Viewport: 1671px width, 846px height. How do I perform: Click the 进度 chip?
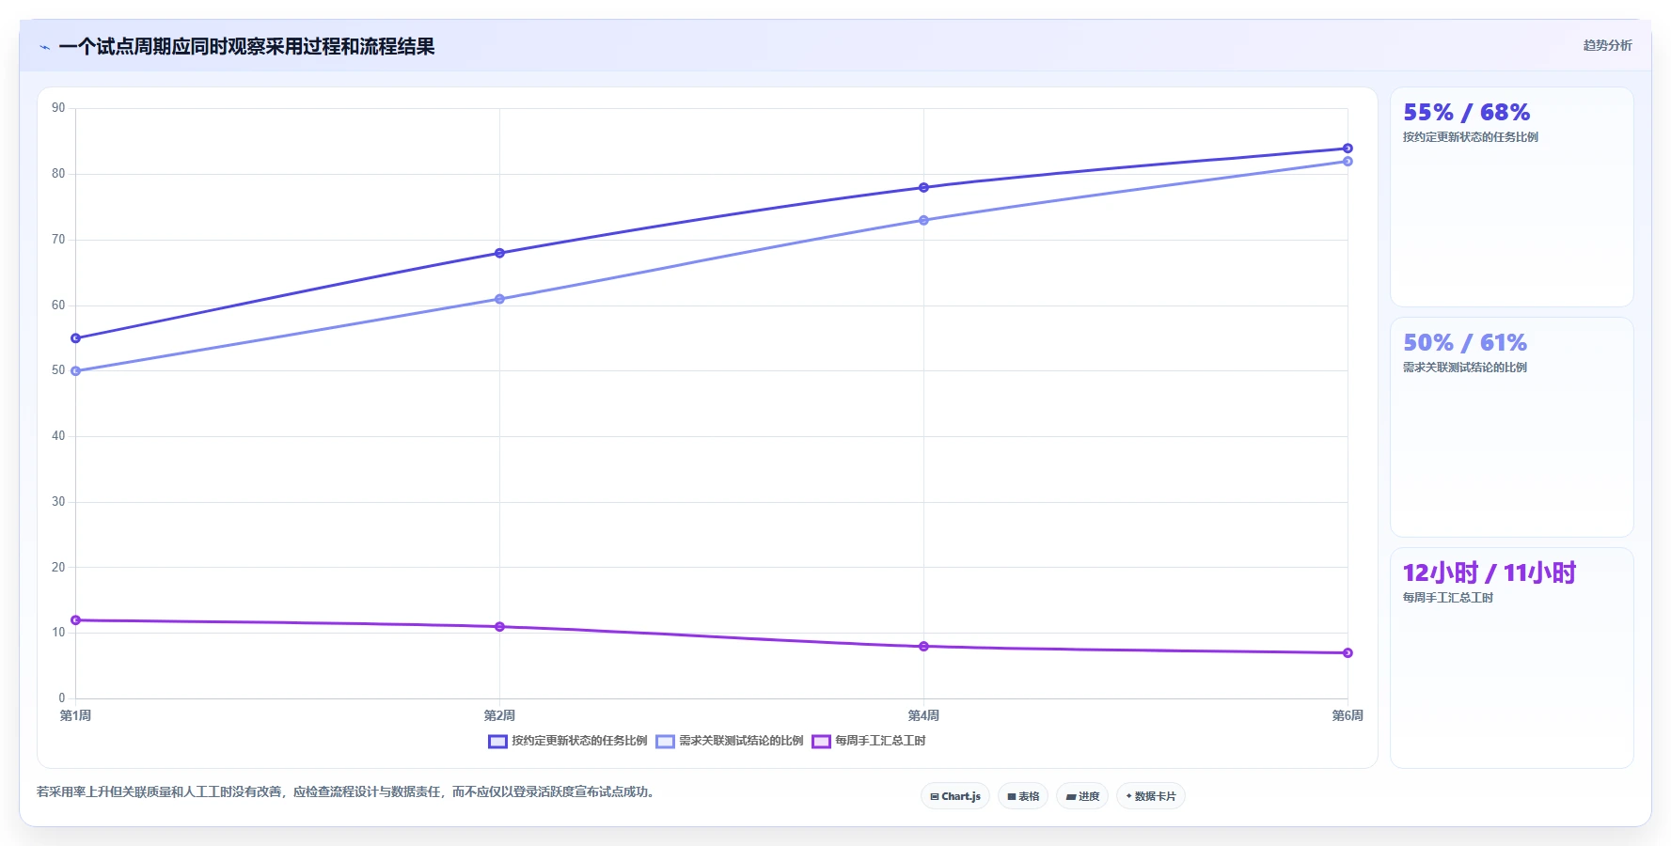[1082, 796]
